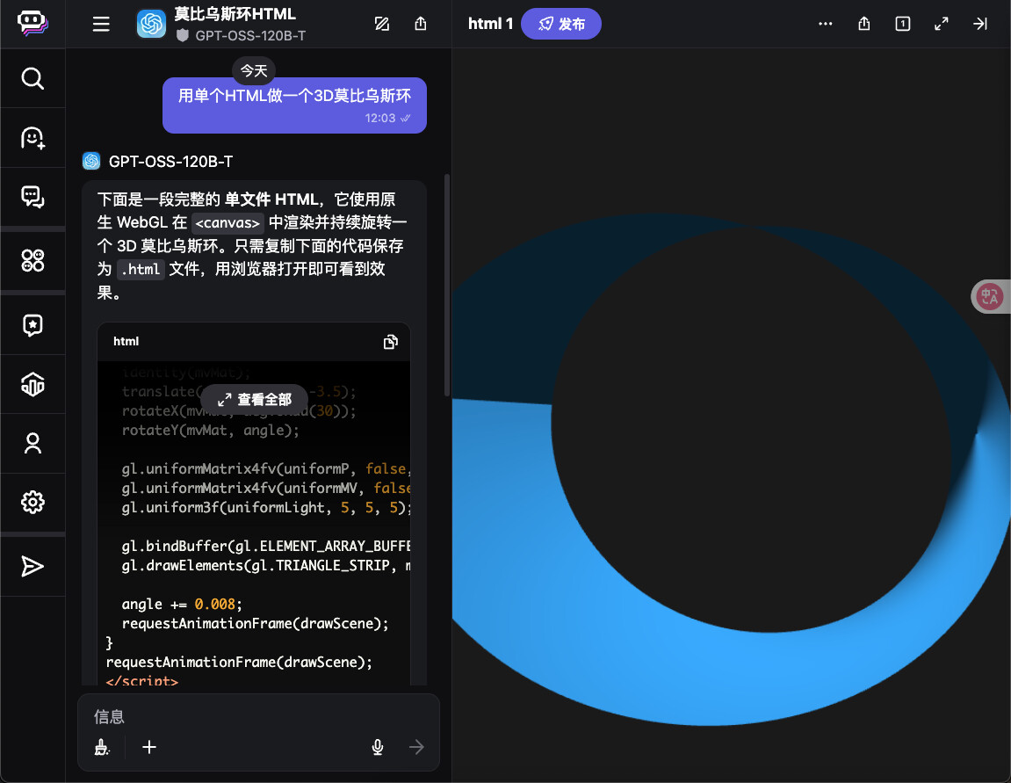The width and height of the screenshot is (1011, 783).
Task: Click the GPT-OSS-120B-T model label under title
Action: click(x=250, y=35)
